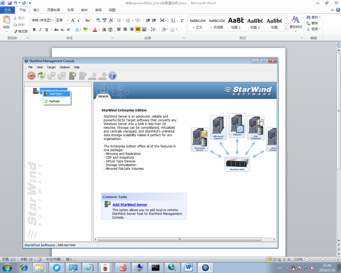Viewport: 341px width, 273px height.
Task: Click the Find (查找) button
Action: point(313,17)
